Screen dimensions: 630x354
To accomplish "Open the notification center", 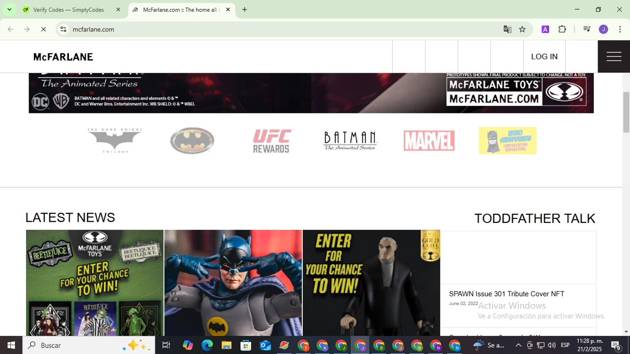I will click(x=616, y=346).
